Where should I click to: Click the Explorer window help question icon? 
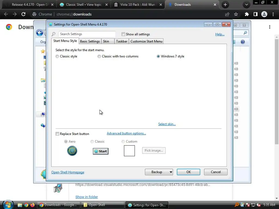(x=243, y=42)
